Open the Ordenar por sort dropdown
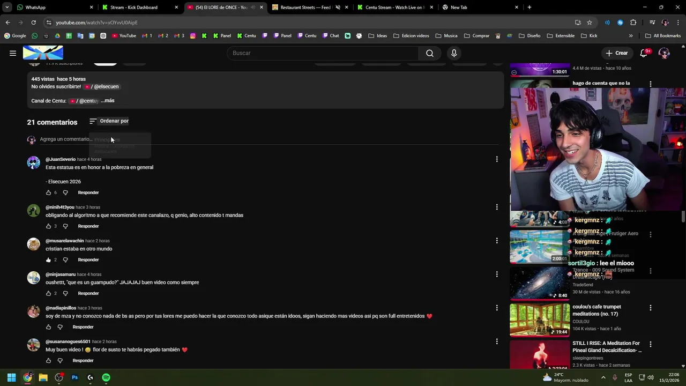 pyautogui.click(x=109, y=121)
